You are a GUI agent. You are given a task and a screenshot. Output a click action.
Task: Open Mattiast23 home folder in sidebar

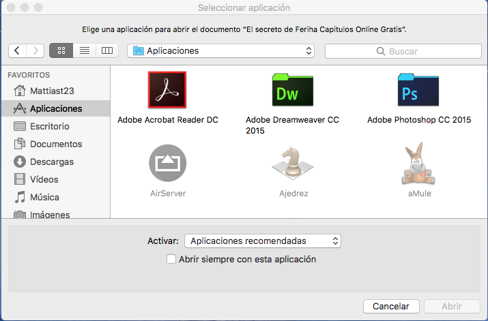click(55, 91)
